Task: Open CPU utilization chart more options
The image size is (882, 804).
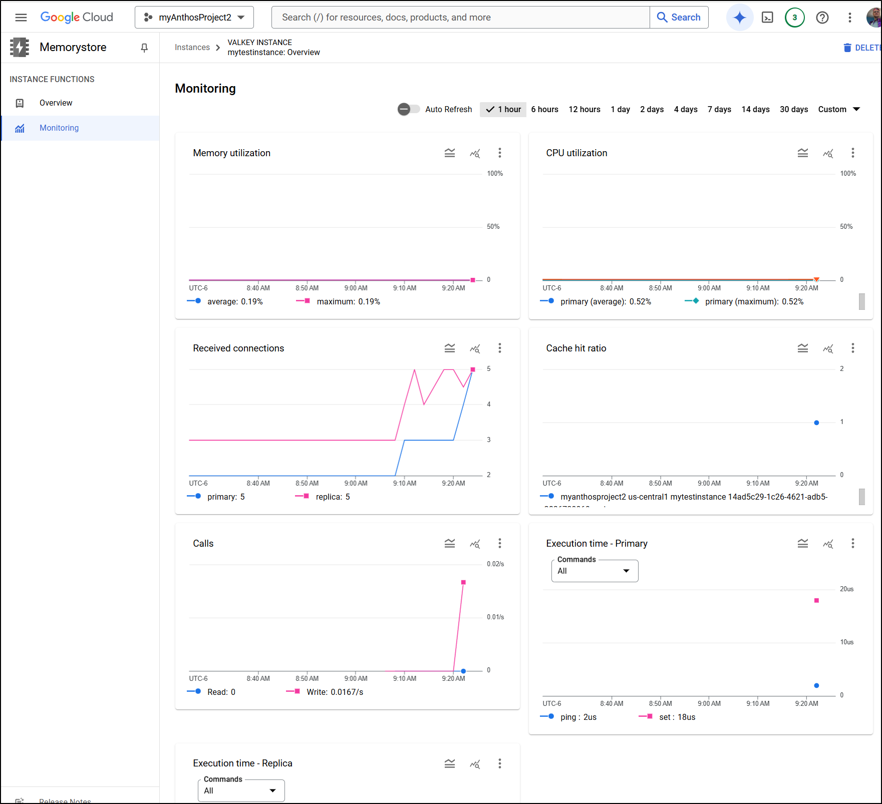Action: (853, 153)
